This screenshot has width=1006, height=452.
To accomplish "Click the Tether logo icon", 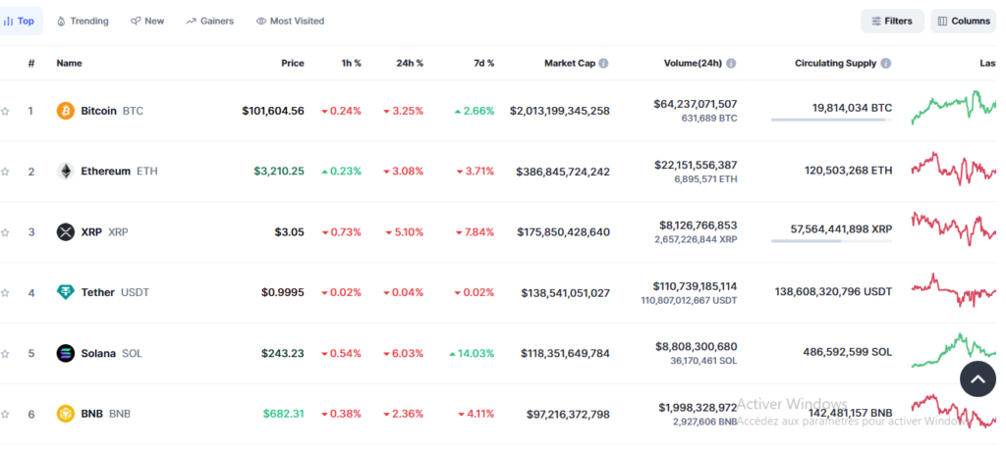I will click(x=66, y=292).
